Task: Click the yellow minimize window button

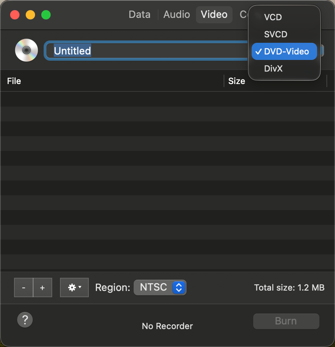Action: pyautogui.click(x=30, y=15)
